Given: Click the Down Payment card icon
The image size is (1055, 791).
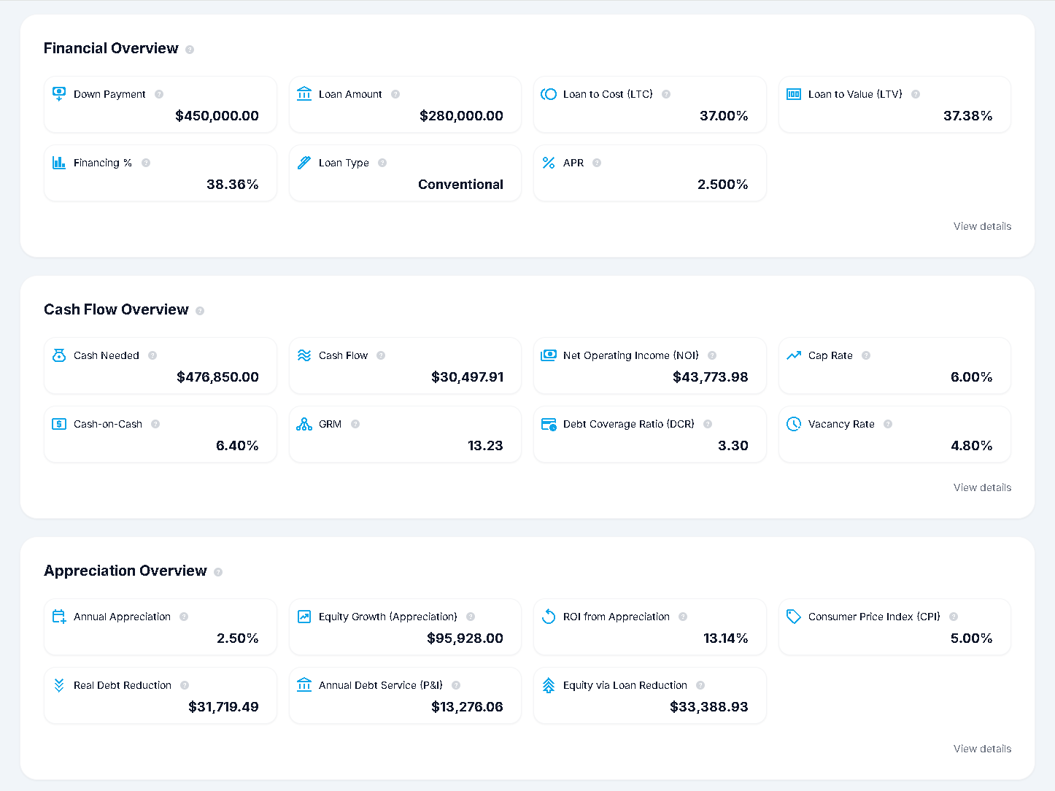Looking at the screenshot, I should [59, 93].
